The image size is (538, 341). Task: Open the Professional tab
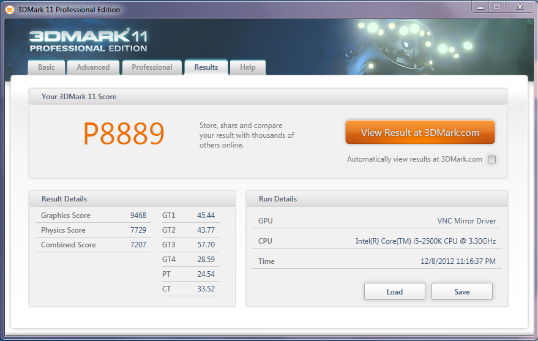point(152,67)
